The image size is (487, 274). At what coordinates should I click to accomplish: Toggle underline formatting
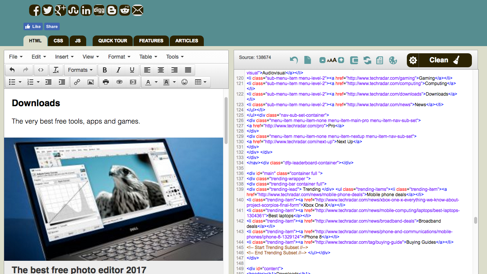[132, 70]
